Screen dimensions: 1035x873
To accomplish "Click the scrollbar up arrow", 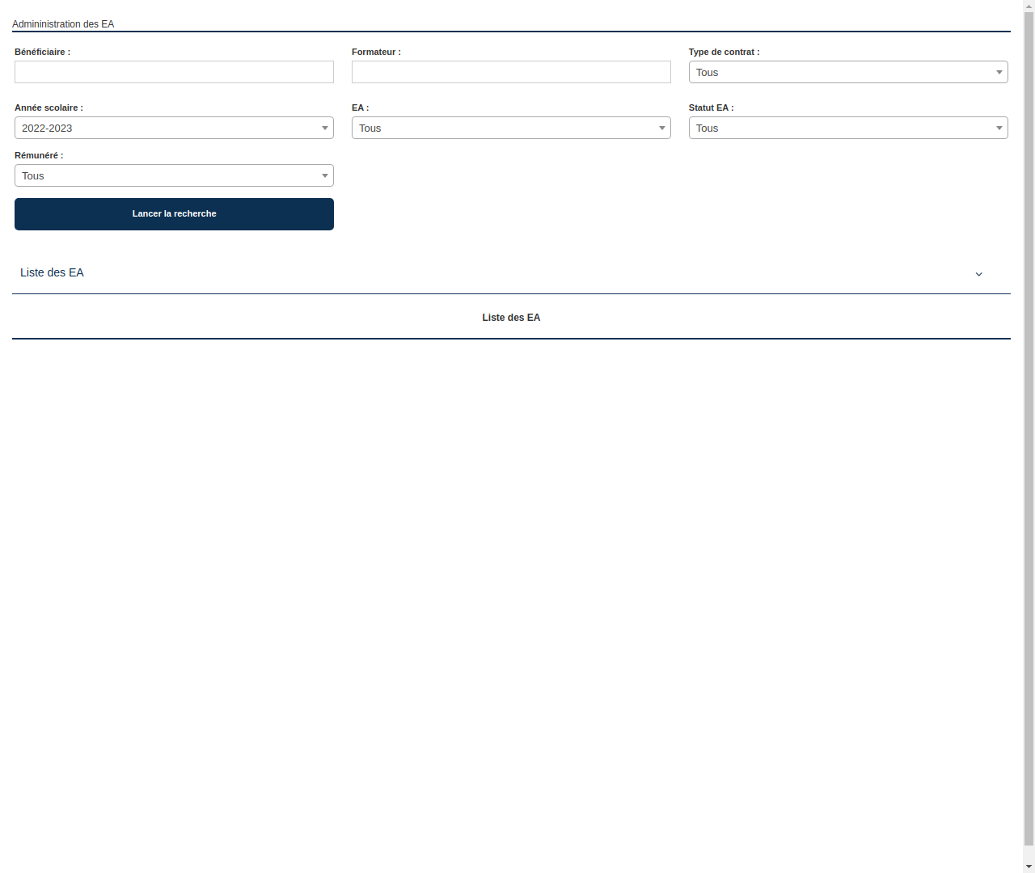I will (x=1029, y=5).
